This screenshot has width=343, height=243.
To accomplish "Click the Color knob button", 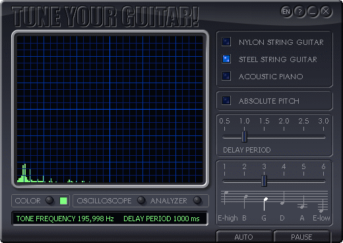I will coord(49,200).
